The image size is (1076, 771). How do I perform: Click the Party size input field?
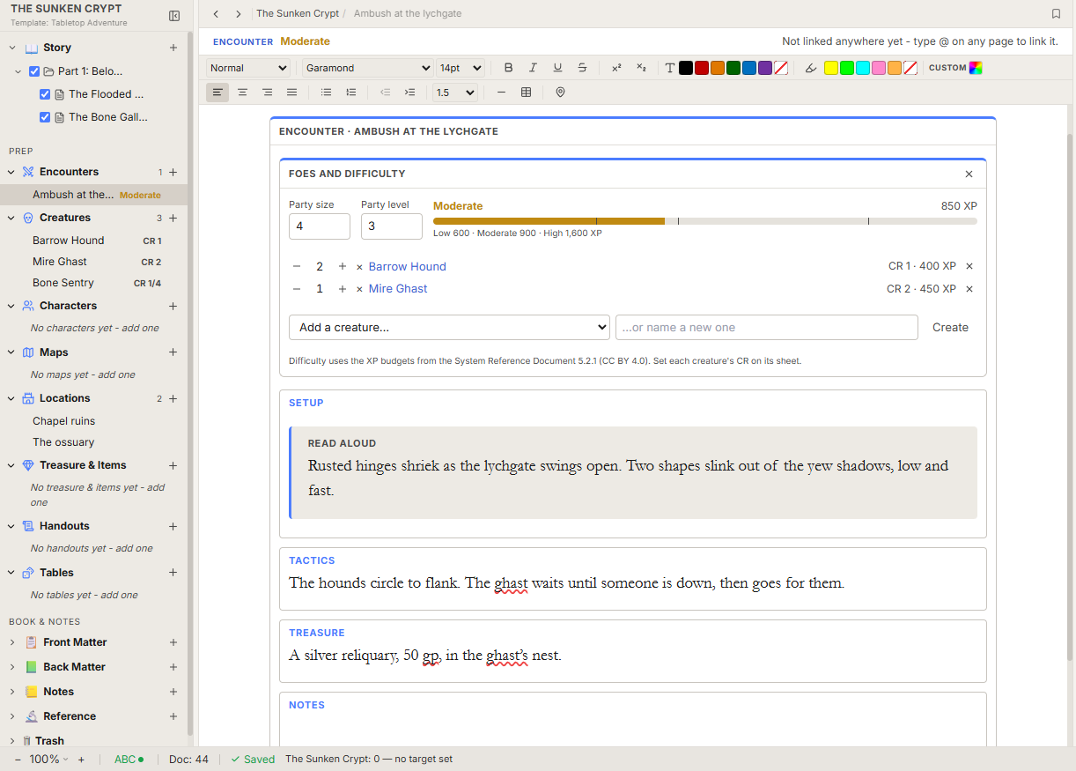tap(320, 226)
